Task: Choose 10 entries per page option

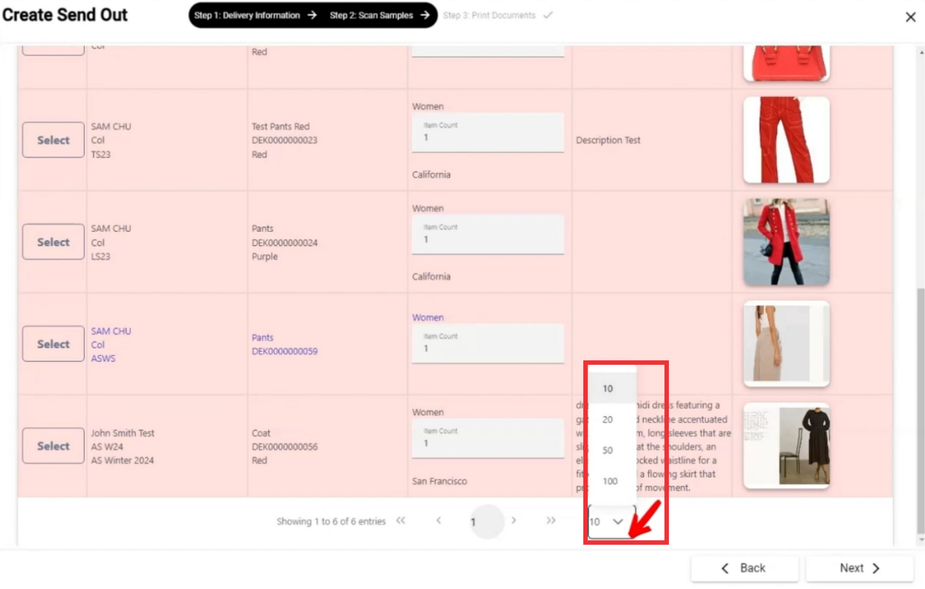Action: [612, 388]
